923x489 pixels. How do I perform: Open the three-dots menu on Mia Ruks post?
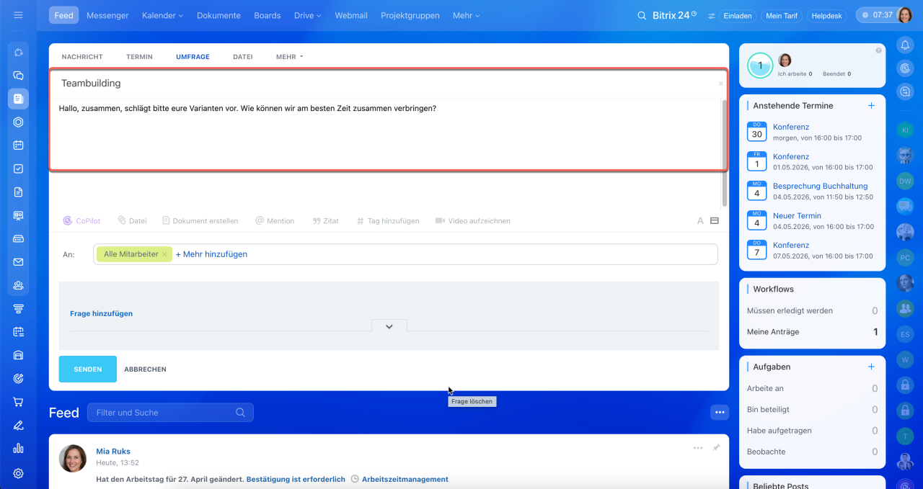698,448
